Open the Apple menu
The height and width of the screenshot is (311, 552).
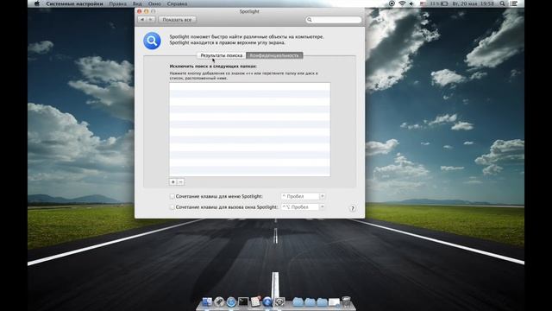(x=37, y=3)
